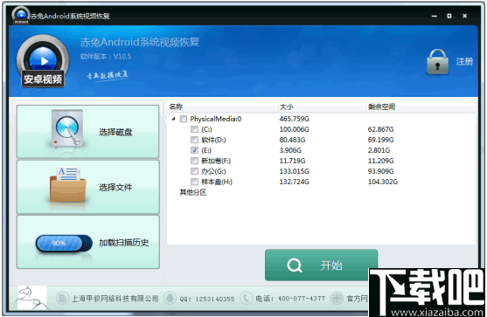
Task: Click the 132.724G size value
Action: click(294, 182)
